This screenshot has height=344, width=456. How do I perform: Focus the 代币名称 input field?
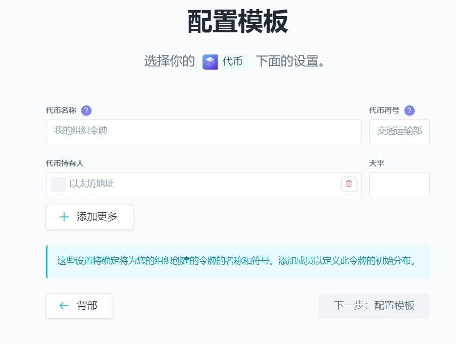(x=204, y=131)
